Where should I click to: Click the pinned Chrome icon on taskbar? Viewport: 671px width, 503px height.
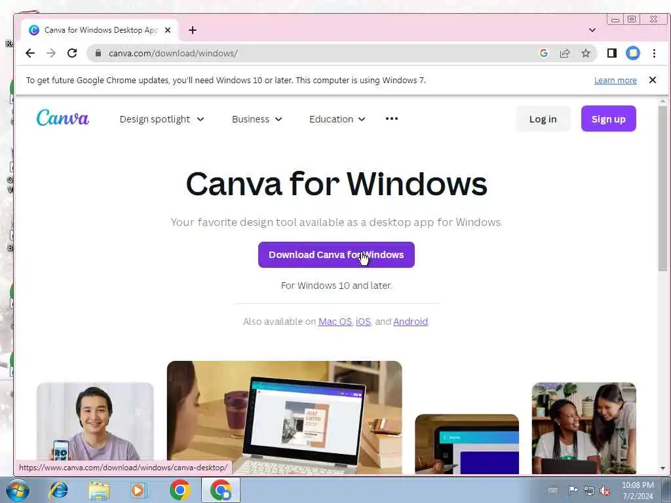[x=180, y=490]
